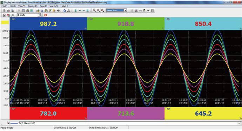Image resolution: width=242 pixels, height=131 pixels.
Task: Click the print icon in the toolbar
Action: tap(13, 11)
